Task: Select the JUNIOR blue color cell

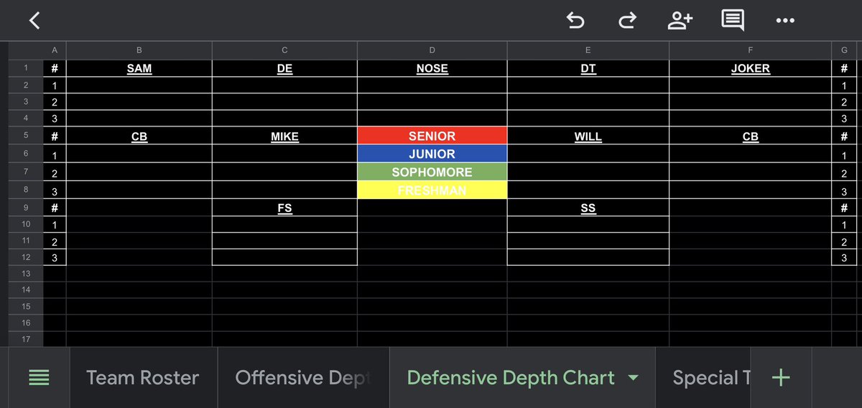Action: tap(432, 154)
